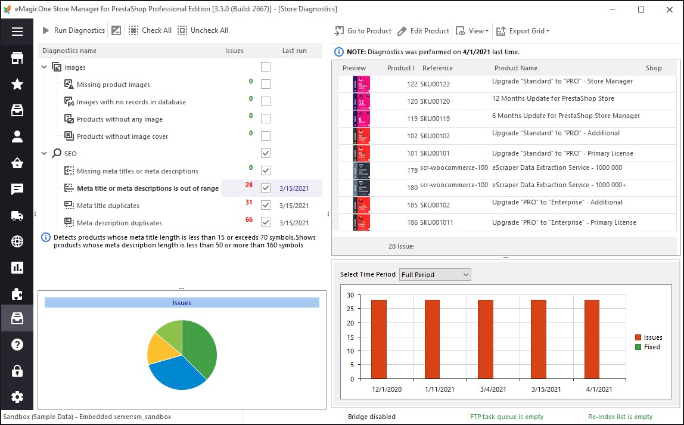Open the star favorites sidebar icon
The image size is (684, 425).
click(x=17, y=84)
